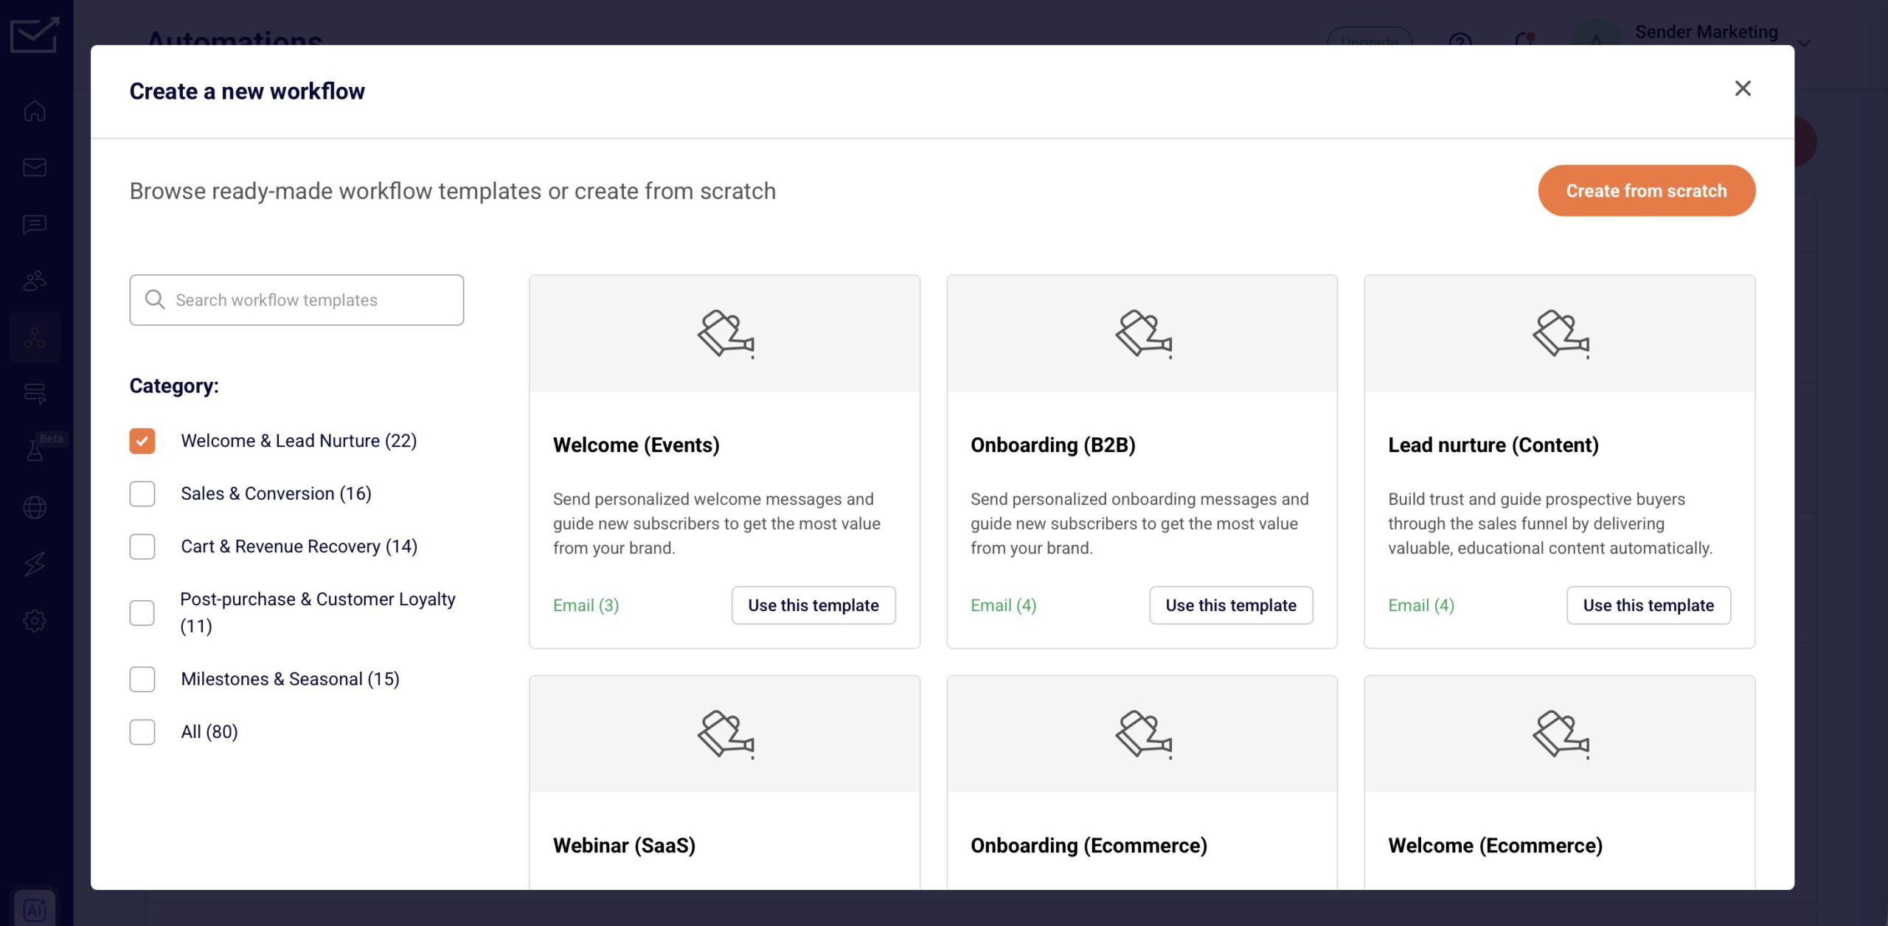Click the Welcome (Ecommerce) template title

[x=1495, y=846]
